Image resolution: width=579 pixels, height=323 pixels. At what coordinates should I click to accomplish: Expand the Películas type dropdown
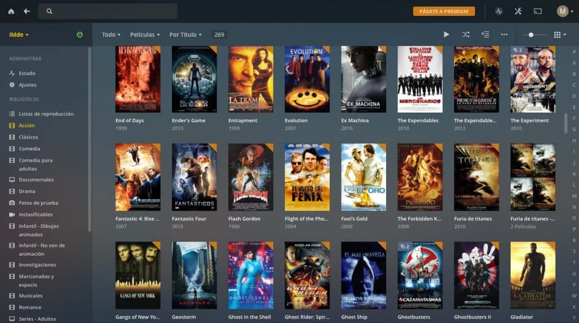[145, 35]
